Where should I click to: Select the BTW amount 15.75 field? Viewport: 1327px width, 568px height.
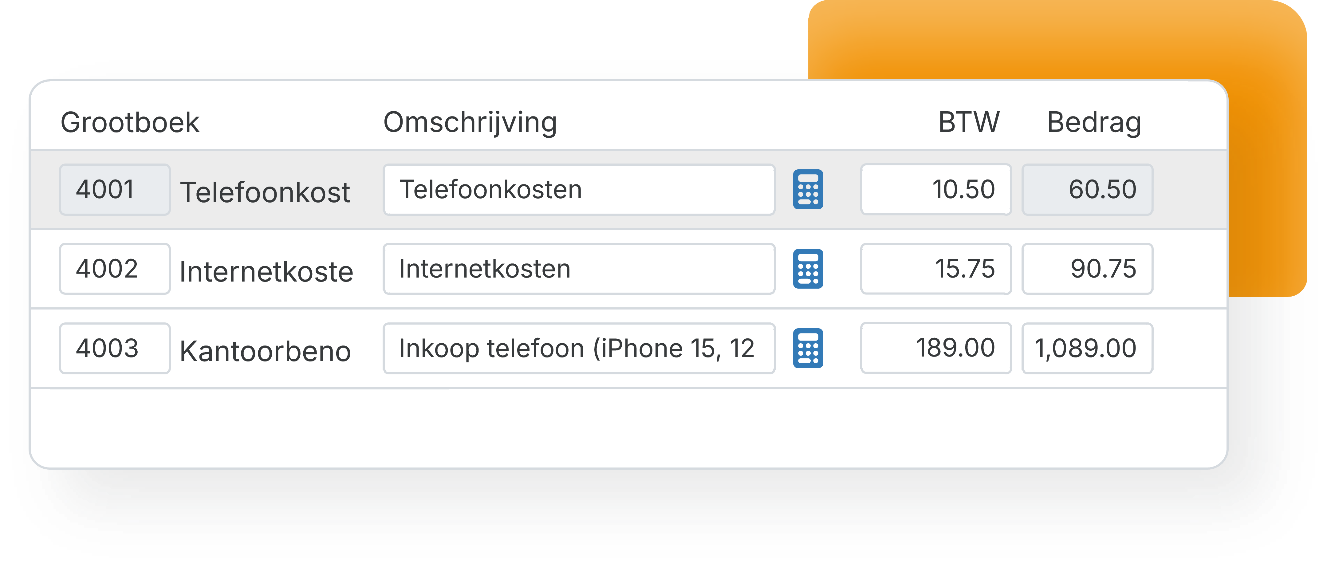[935, 269]
